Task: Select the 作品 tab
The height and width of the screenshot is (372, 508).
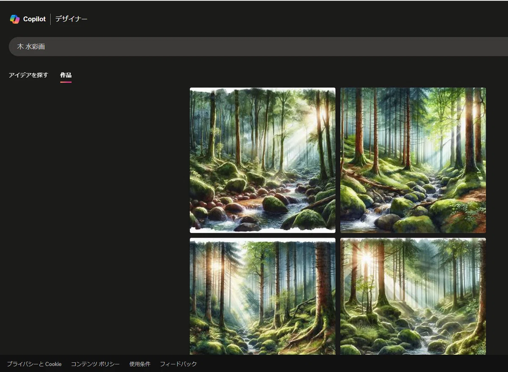Action: pos(66,75)
